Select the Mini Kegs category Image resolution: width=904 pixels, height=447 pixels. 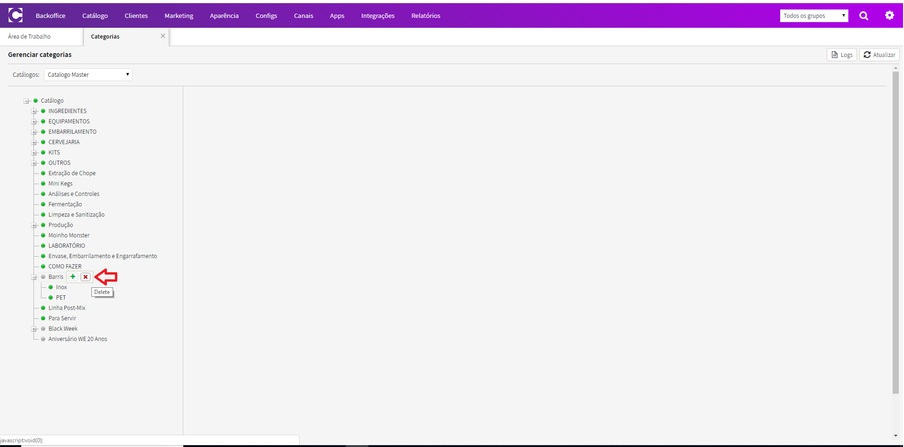pyautogui.click(x=60, y=184)
